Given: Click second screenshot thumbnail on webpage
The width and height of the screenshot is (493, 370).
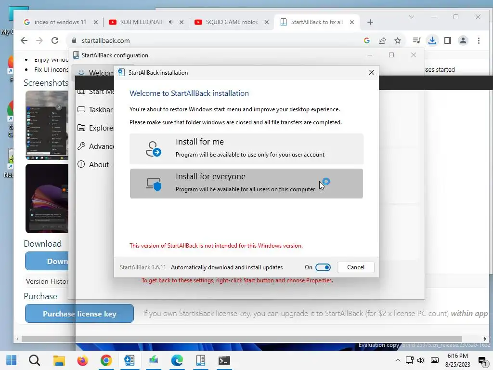Looking at the screenshot, I should 47,198.
